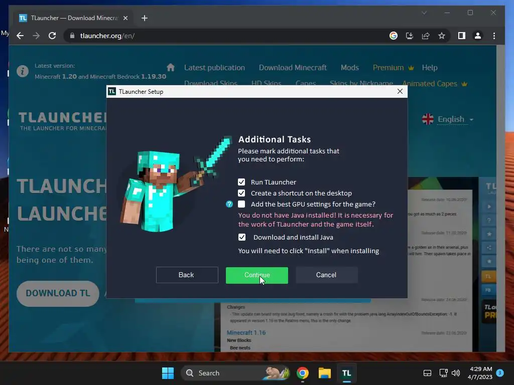This screenshot has height=385, width=514.
Task: Reload the tlauncher.org page
Action: pos(52,36)
